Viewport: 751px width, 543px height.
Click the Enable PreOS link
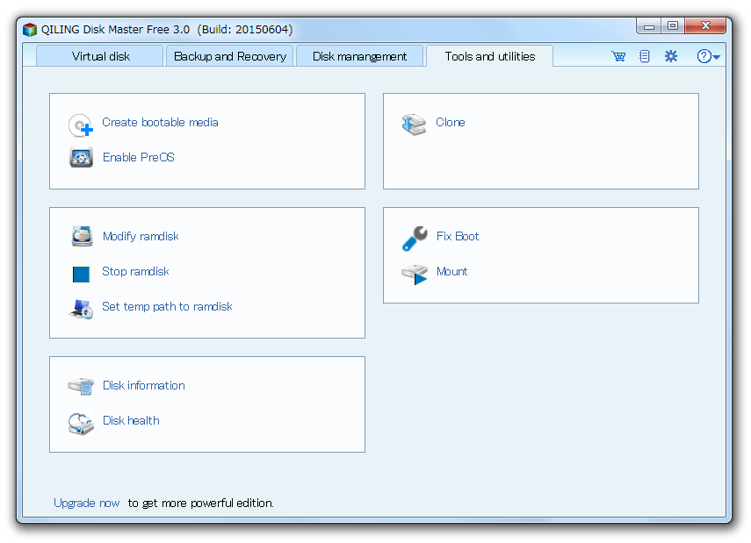pos(139,157)
